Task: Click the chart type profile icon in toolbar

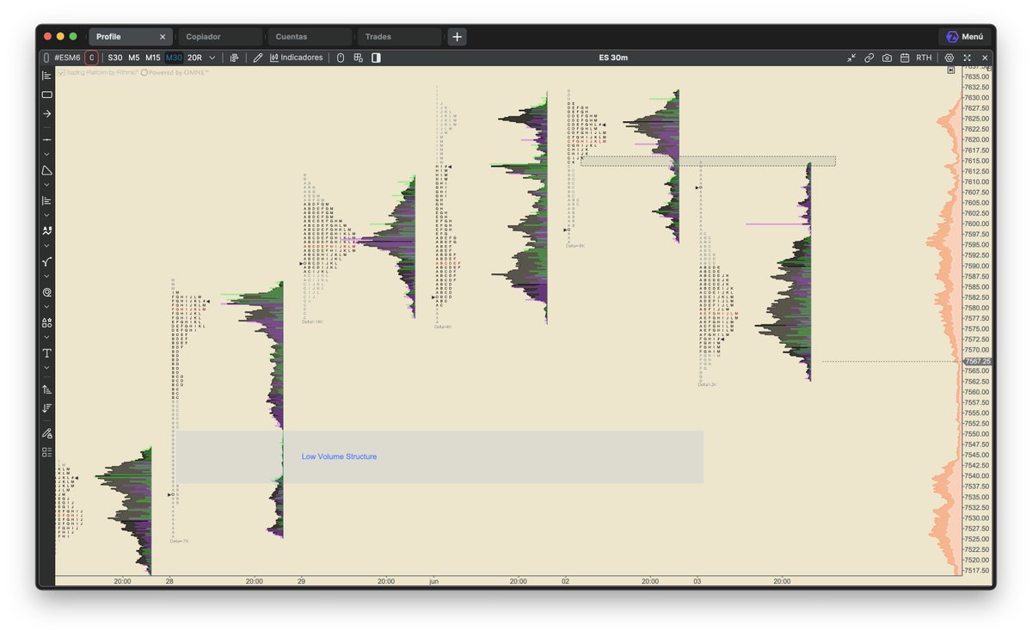Action: (x=234, y=58)
